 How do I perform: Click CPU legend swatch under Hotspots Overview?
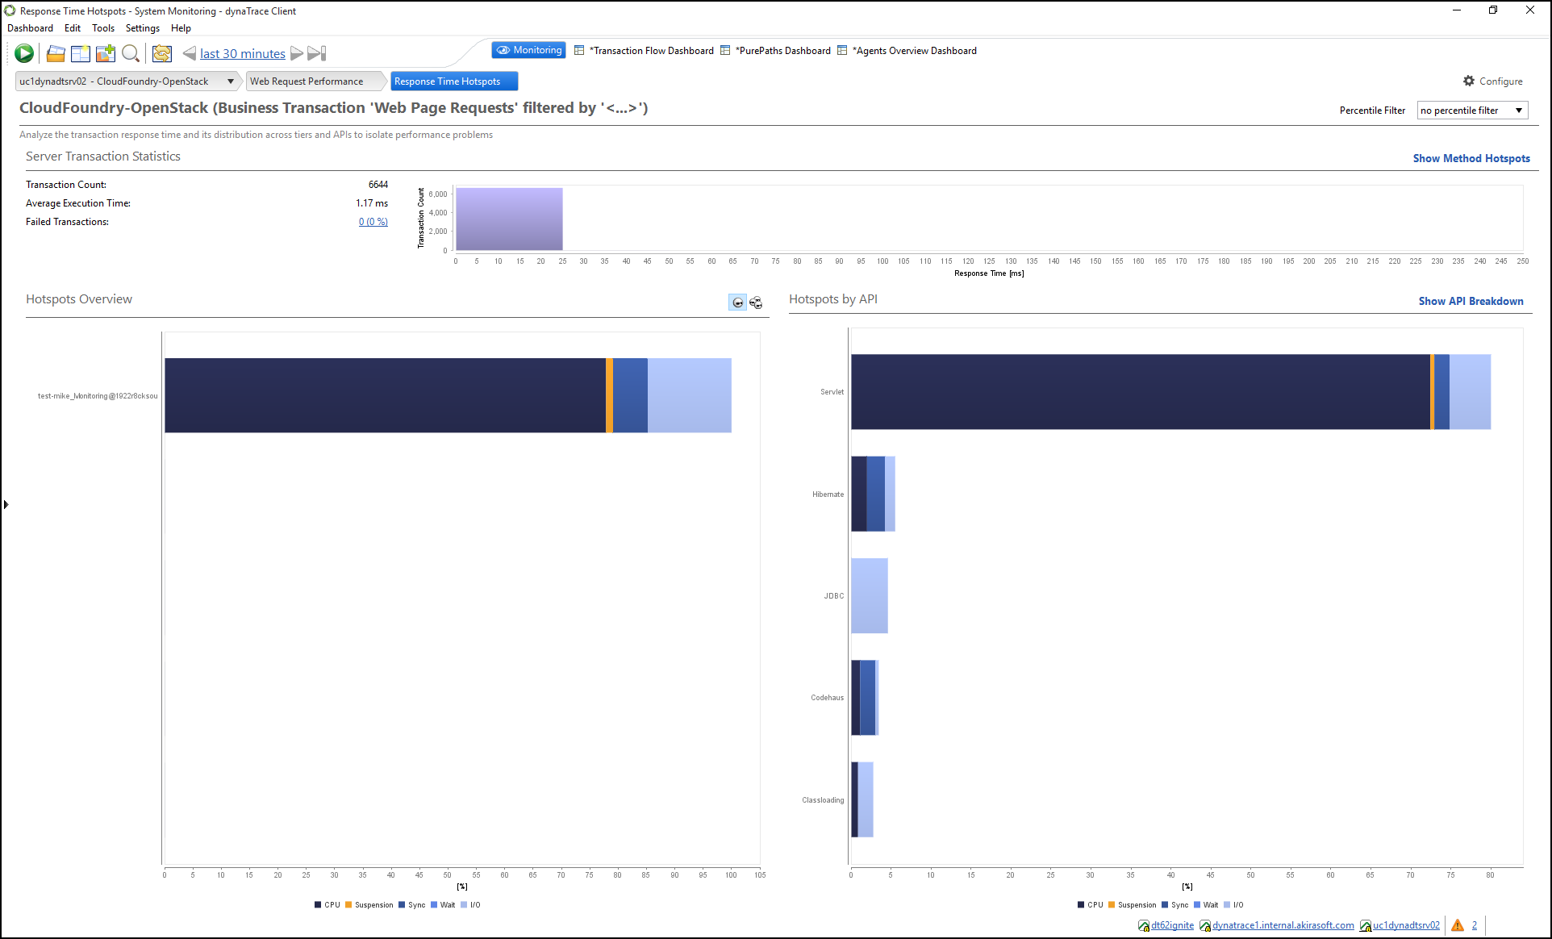[318, 905]
